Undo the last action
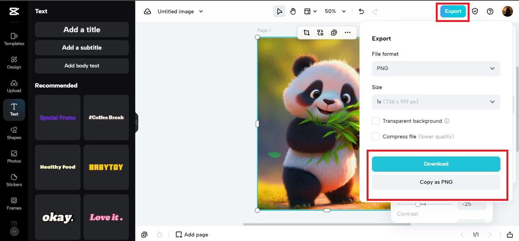This screenshot has height=241, width=519. coord(361,11)
